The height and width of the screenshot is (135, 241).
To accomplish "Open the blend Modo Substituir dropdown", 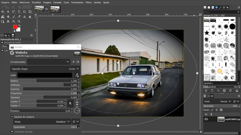I will (42, 121).
